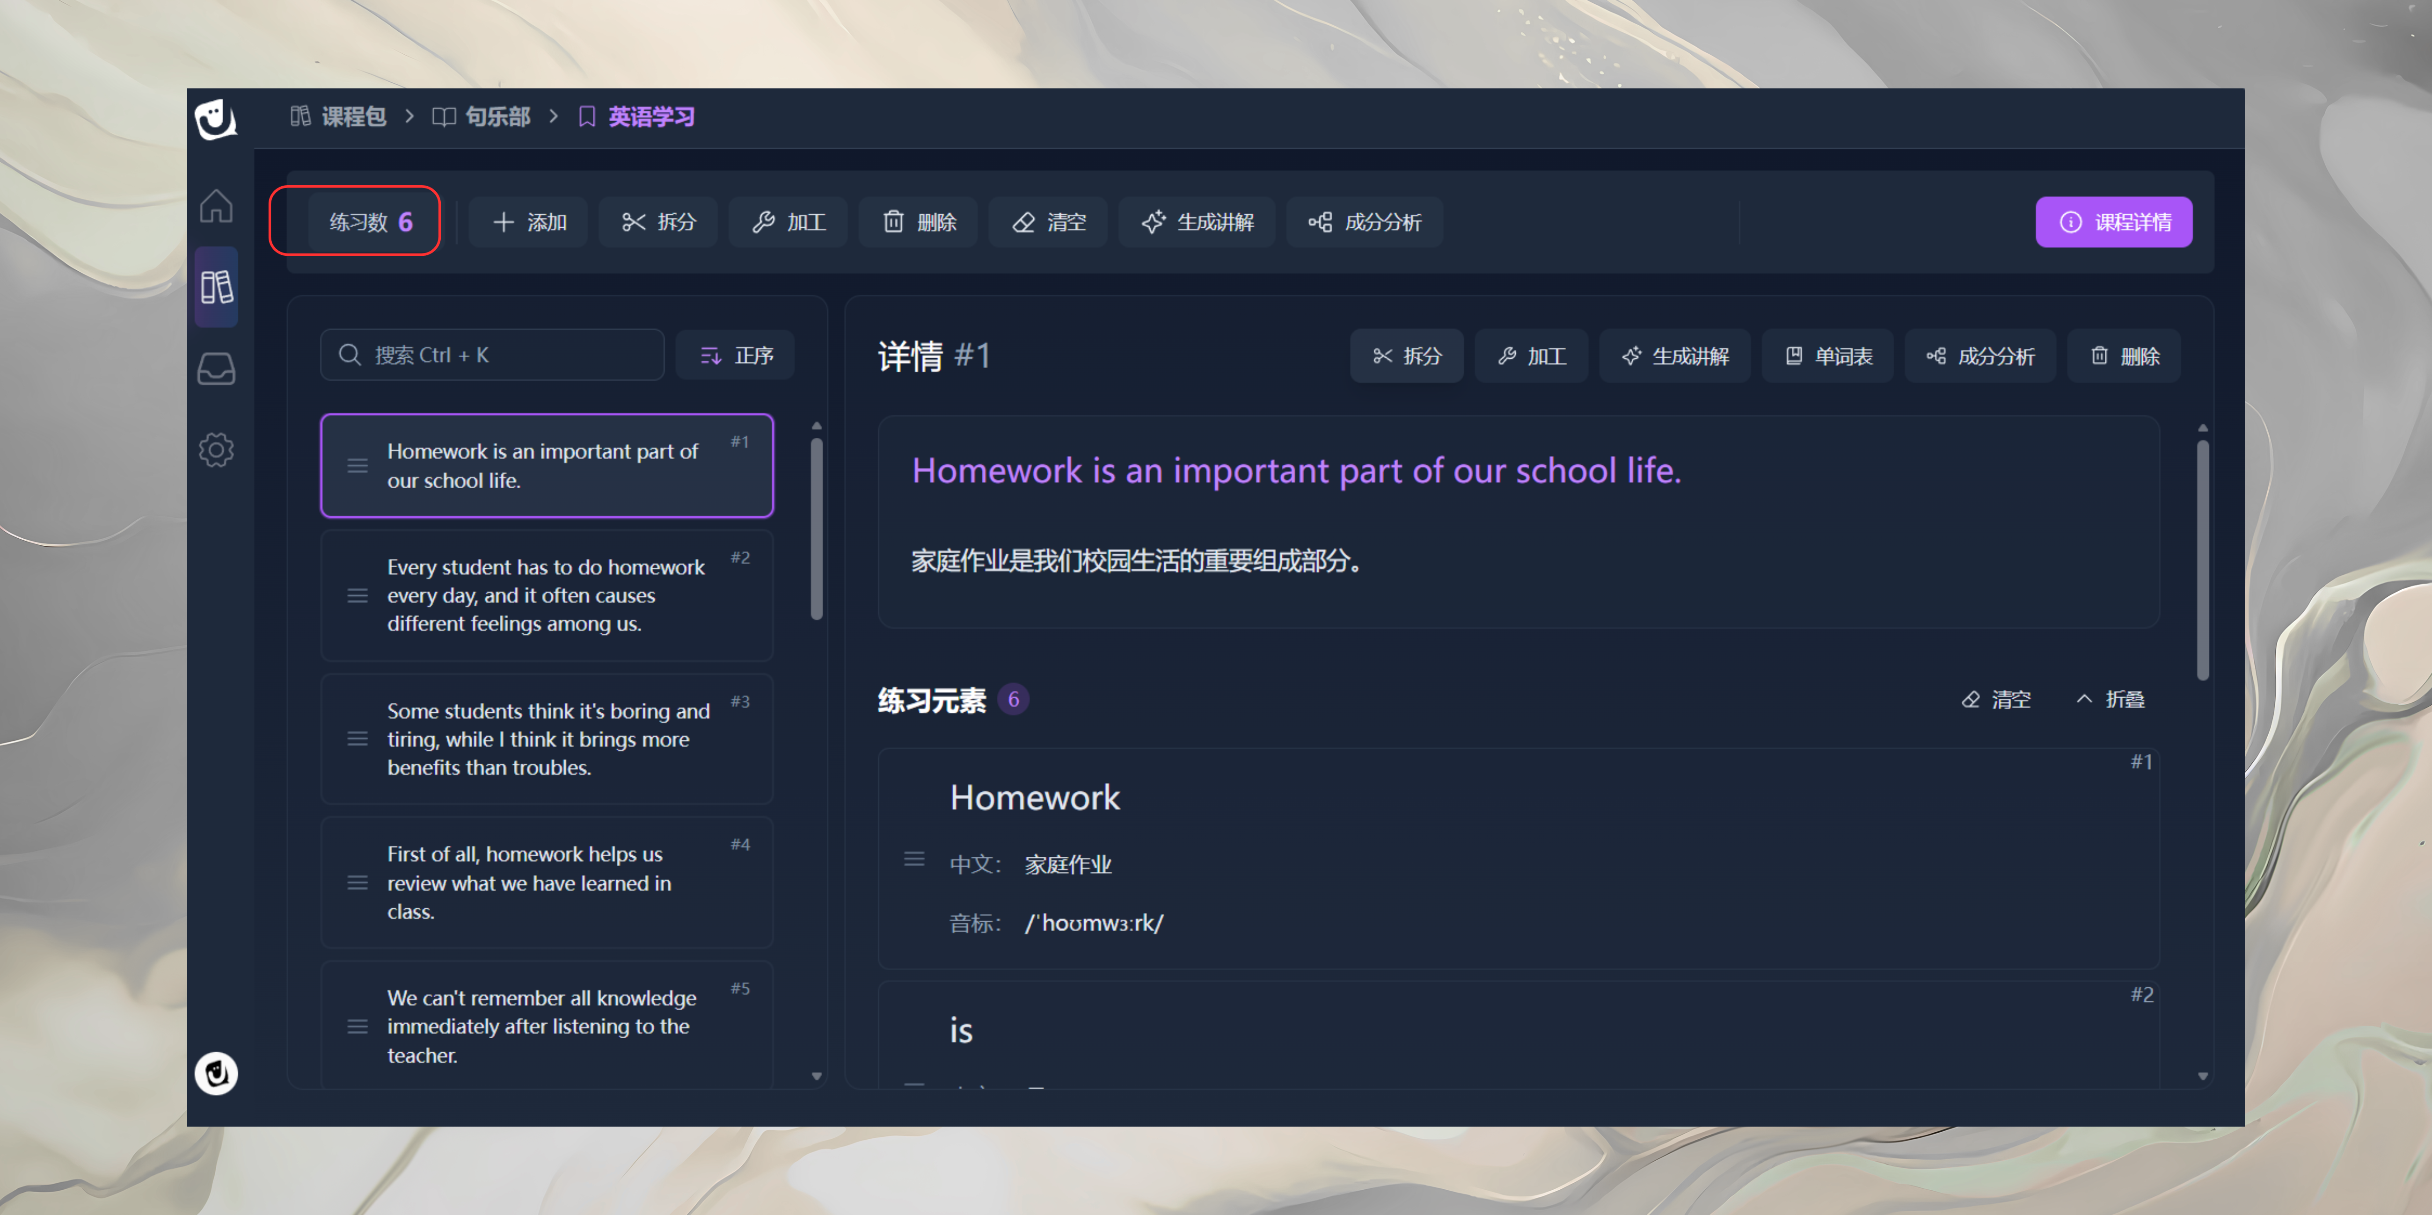Click the user avatar at sidebar bottom
Viewport: 2432px width, 1215px height.
(x=215, y=1073)
